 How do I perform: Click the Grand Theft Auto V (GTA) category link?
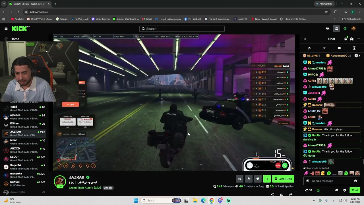(x=85, y=188)
